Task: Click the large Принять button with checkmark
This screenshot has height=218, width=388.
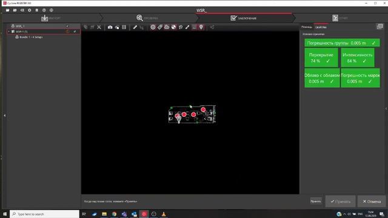Action: tap(341, 202)
